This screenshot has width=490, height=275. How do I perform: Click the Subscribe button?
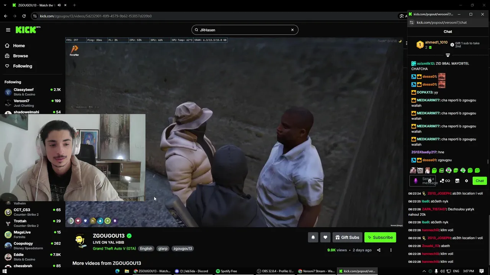(380, 237)
